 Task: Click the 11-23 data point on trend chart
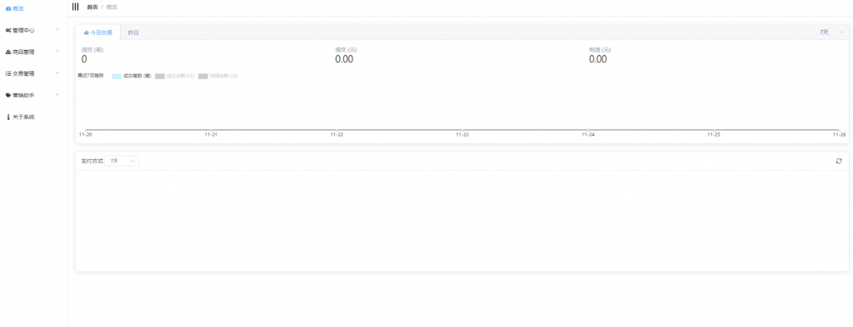(x=462, y=130)
